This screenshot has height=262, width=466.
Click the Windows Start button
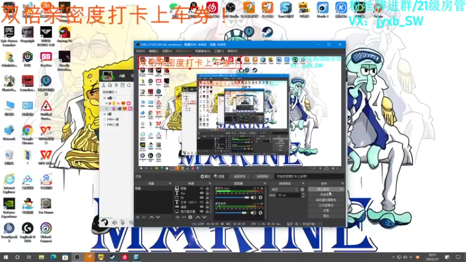coord(6,257)
